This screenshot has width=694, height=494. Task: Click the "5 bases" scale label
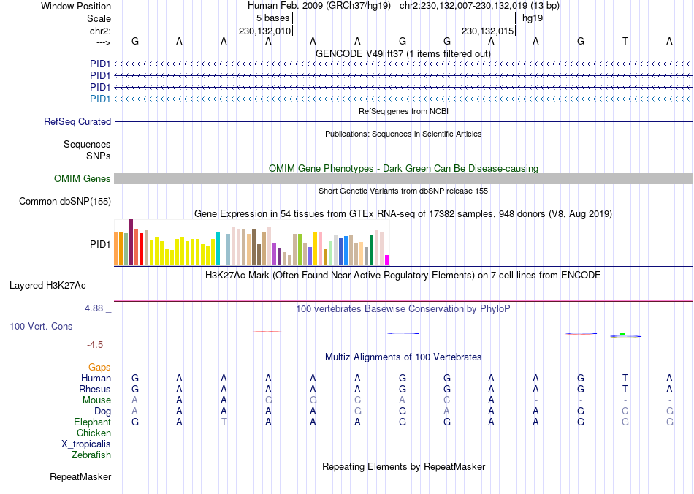(272, 18)
